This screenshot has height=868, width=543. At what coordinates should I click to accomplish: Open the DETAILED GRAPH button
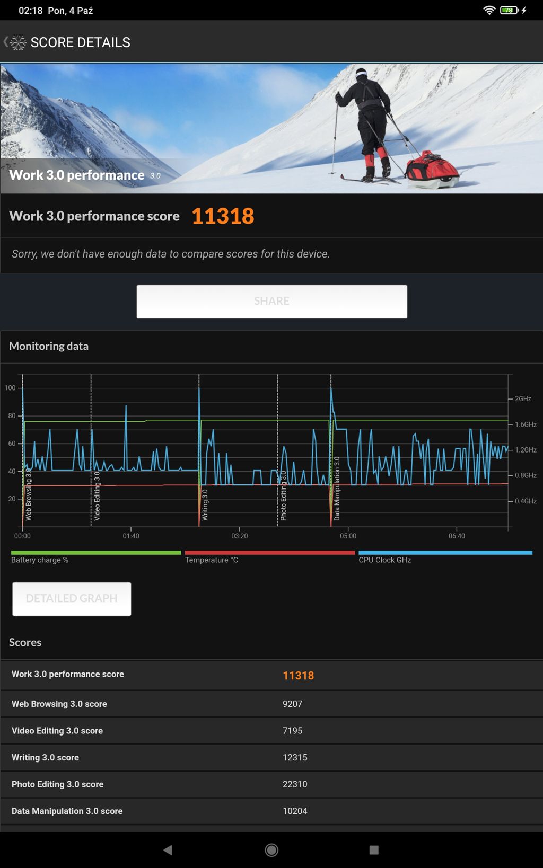point(72,599)
